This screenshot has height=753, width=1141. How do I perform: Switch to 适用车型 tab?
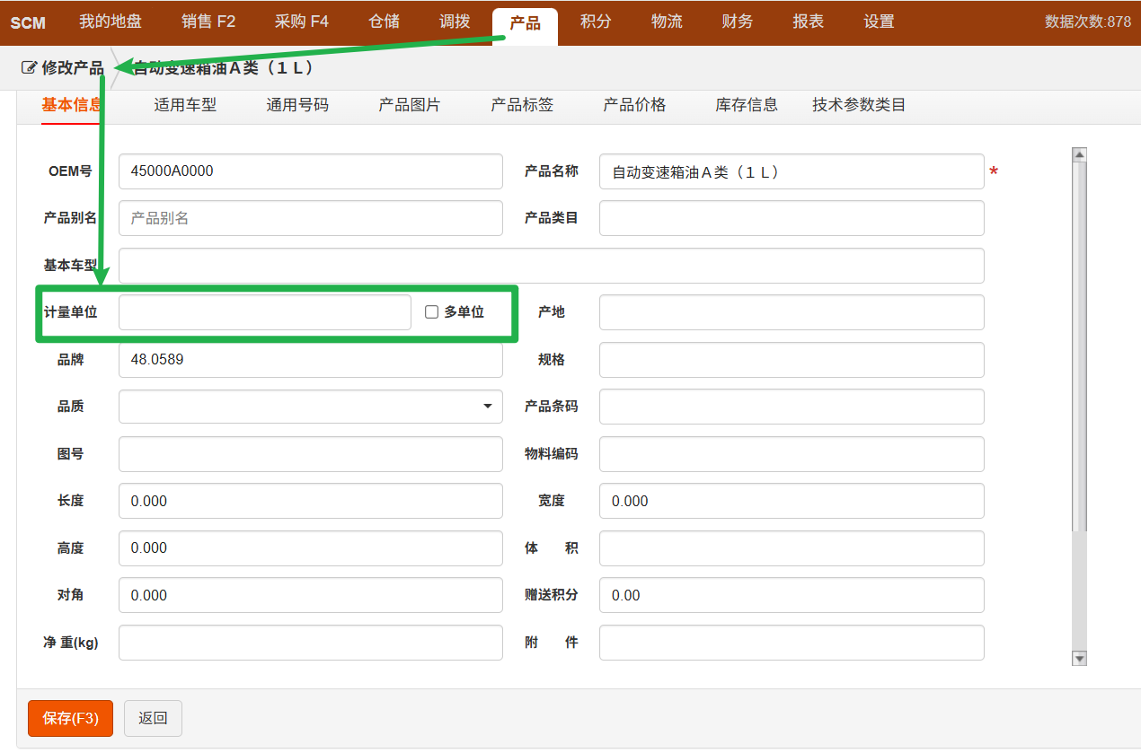pos(185,105)
